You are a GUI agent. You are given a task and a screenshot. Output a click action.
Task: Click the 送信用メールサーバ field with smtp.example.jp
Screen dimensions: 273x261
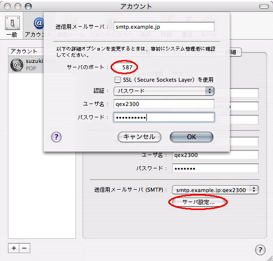(164, 27)
